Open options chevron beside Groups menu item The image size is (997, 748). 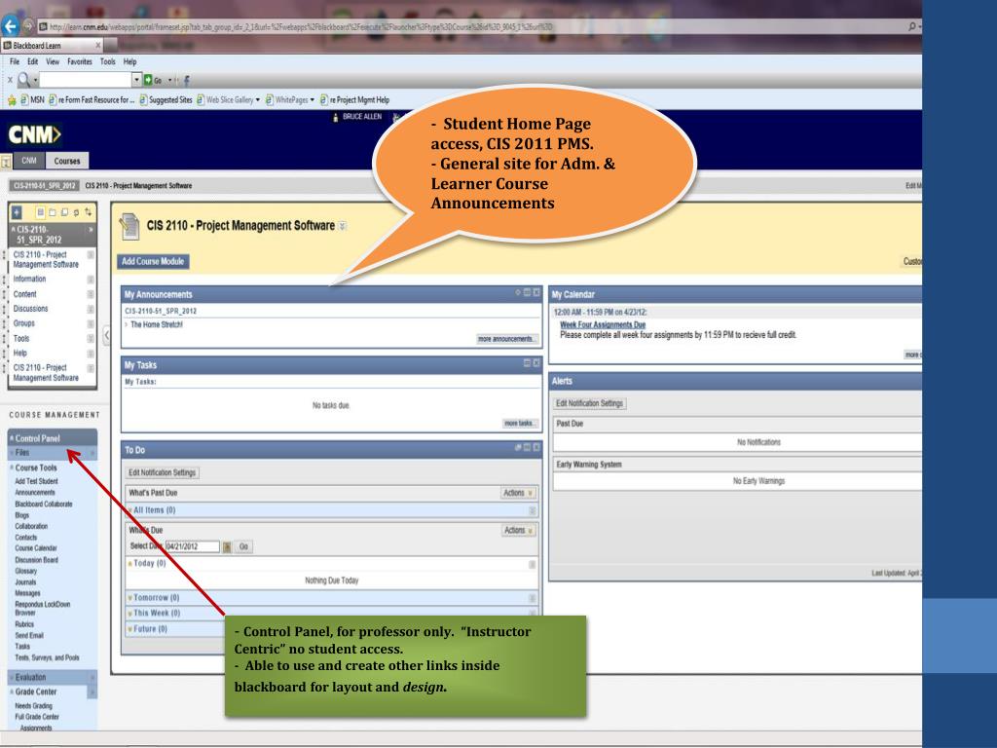[x=91, y=323]
